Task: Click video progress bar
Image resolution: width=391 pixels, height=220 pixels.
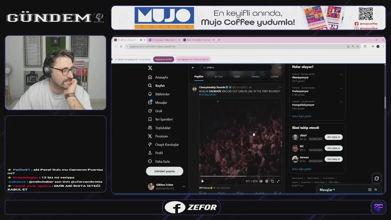Action: click(240, 176)
